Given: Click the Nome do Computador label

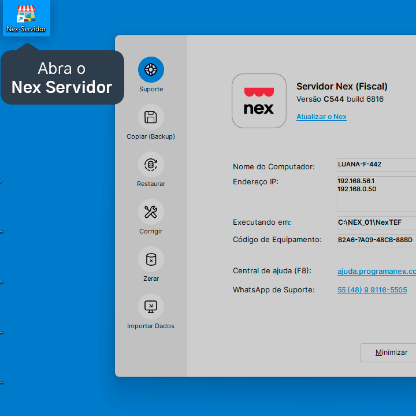Looking at the screenshot, I should tap(273, 167).
